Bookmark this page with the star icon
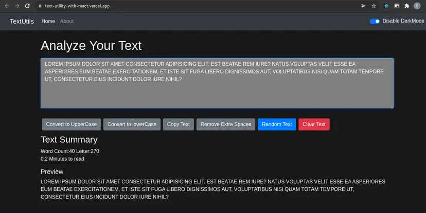Viewport: 426px width, 213px height. (374, 6)
